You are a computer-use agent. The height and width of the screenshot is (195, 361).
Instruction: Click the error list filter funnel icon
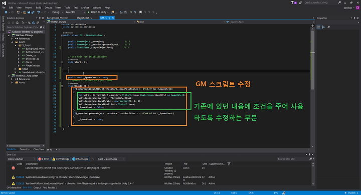(229, 164)
